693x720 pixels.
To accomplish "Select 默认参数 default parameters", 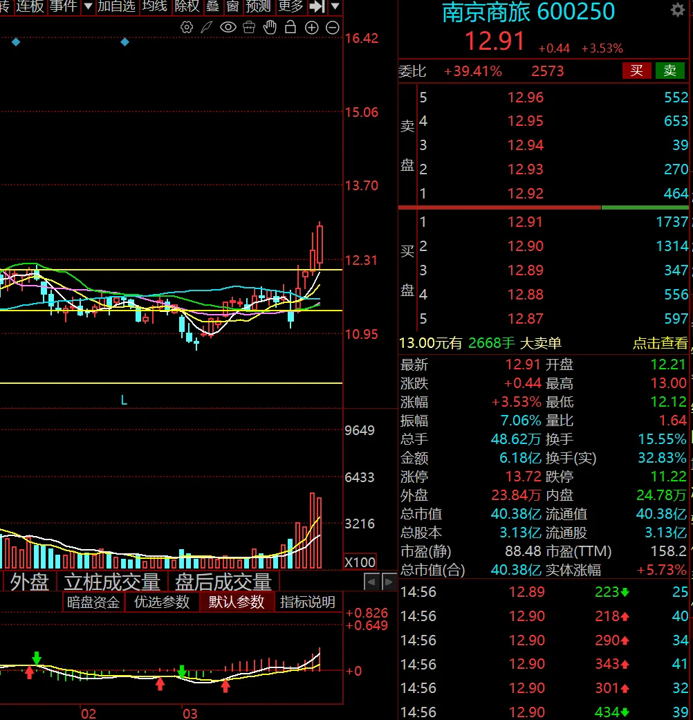I will pyautogui.click(x=237, y=602).
